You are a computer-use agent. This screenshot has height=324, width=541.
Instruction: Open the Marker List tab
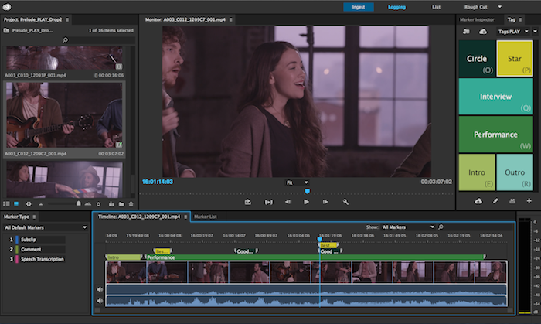[x=206, y=217]
